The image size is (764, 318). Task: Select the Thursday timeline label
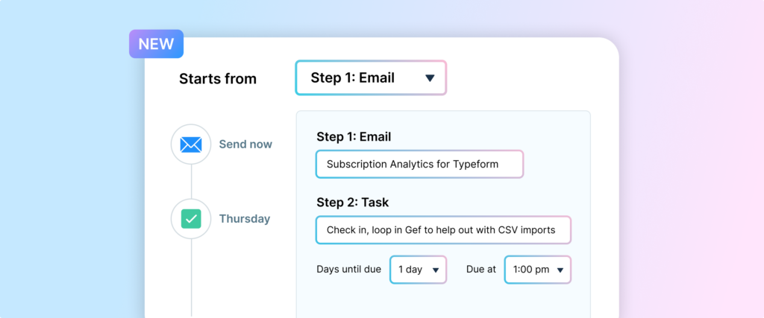(x=244, y=219)
